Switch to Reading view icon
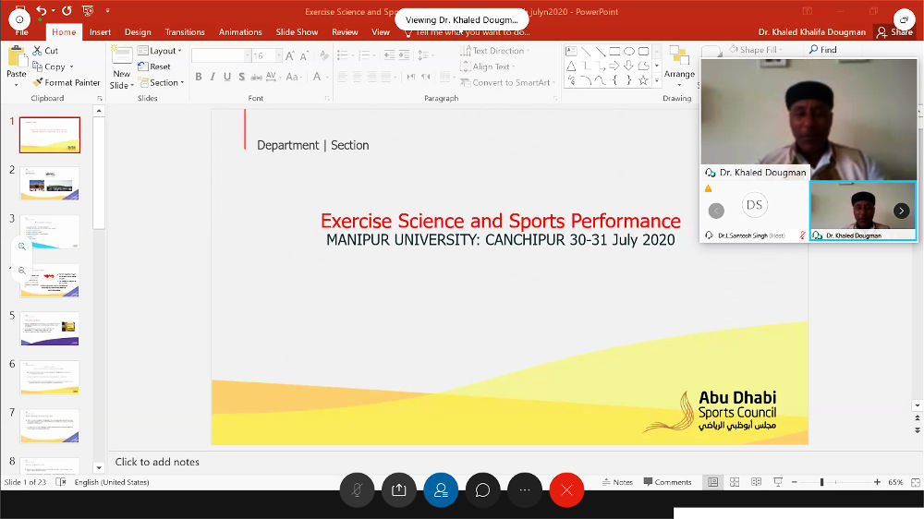 pos(756,482)
